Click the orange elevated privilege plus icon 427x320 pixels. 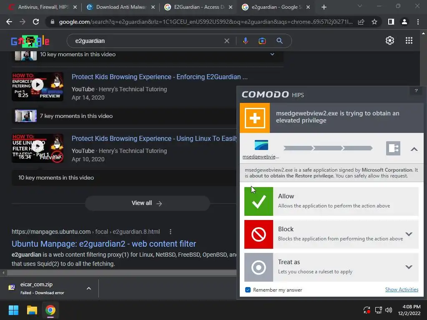pyautogui.click(x=255, y=118)
